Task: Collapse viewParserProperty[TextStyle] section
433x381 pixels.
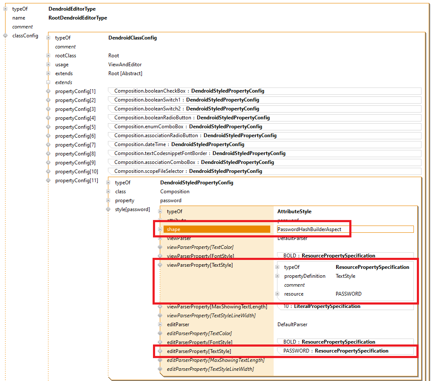Action: pos(160,265)
